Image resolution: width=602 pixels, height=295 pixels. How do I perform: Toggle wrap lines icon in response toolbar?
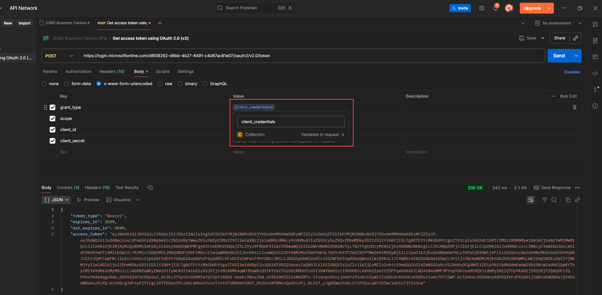[x=530, y=200]
